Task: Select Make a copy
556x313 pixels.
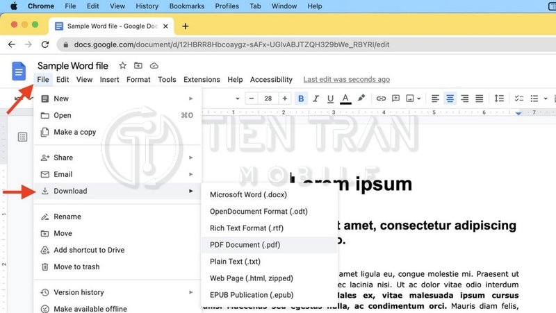Action: point(117,132)
